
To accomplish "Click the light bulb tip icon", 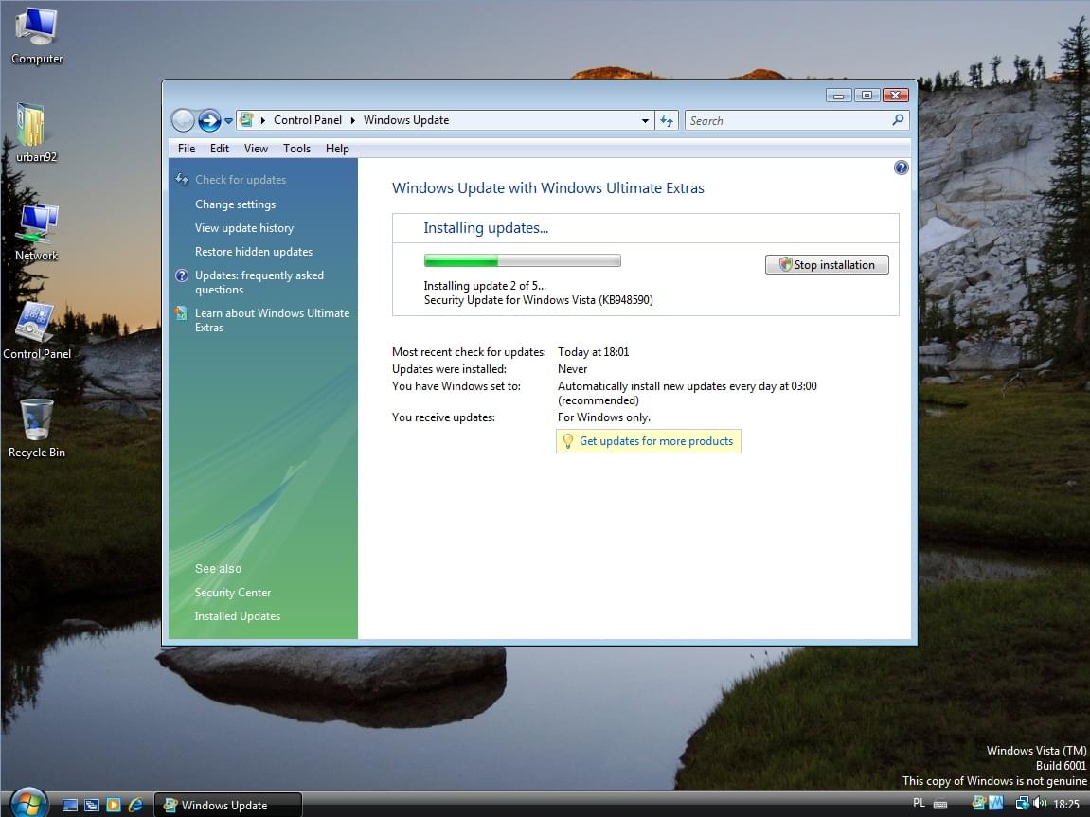I will coord(568,441).
